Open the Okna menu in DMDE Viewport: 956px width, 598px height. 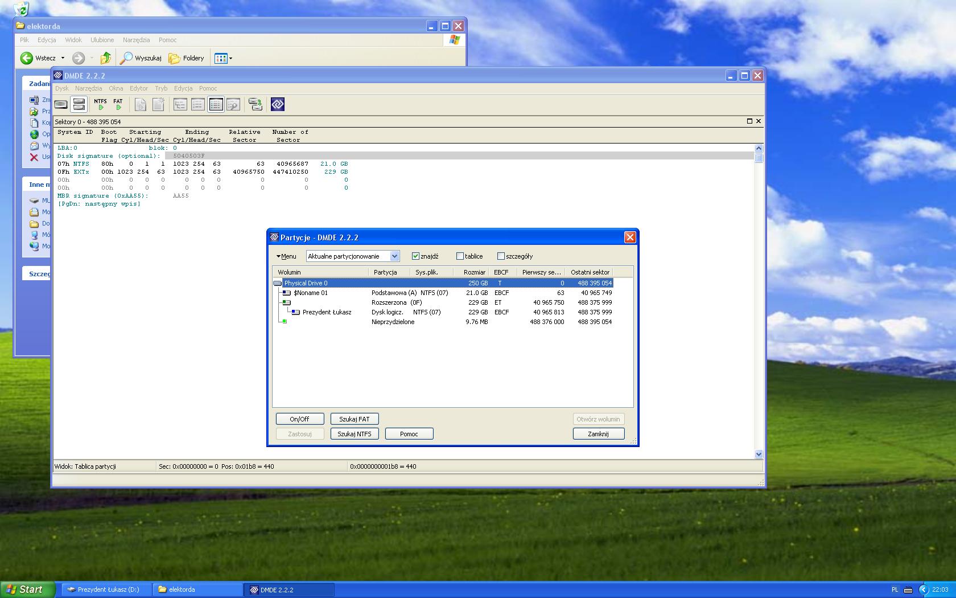tap(116, 88)
